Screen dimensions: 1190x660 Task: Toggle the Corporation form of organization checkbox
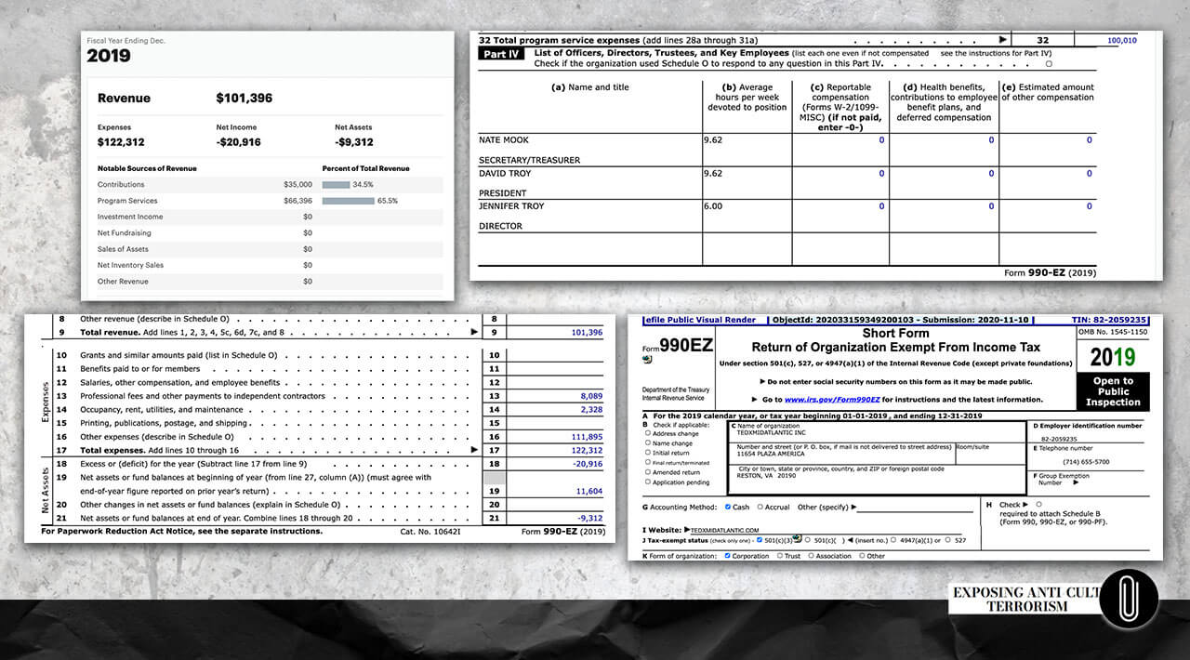[x=727, y=556]
